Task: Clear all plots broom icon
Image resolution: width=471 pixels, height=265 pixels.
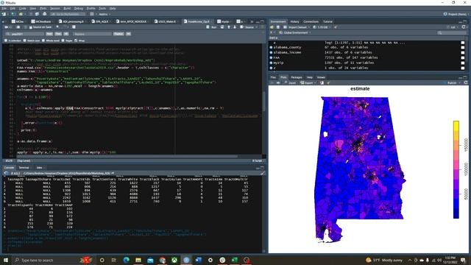Action: 328,82
